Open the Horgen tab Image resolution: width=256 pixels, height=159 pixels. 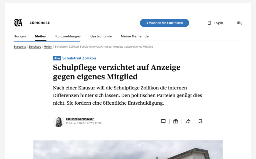coord(20,36)
